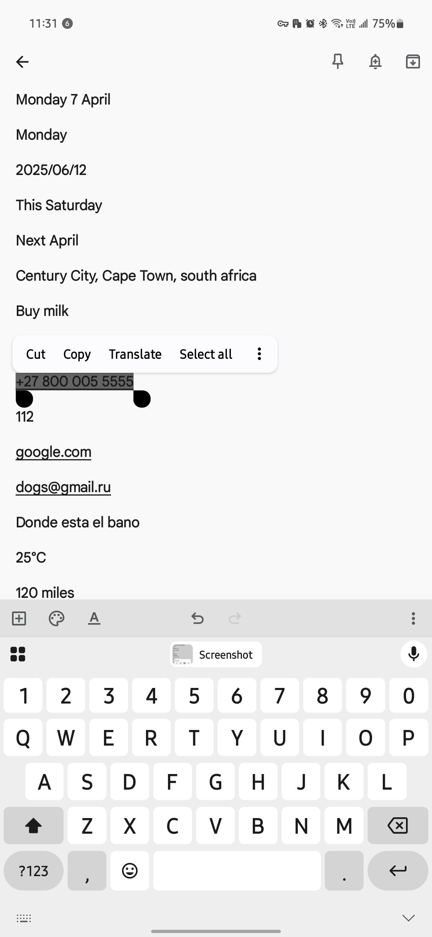Open the add-item plus box icon
Screen dimensions: 432x937
[19, 618]
